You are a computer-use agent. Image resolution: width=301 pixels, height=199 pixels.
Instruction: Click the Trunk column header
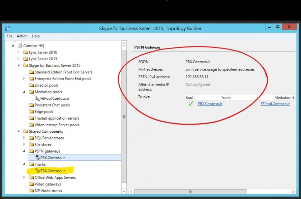(225, 97)
